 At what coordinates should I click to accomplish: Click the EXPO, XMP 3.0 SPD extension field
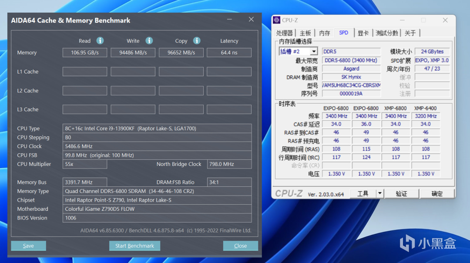click(x=432, y=60)
